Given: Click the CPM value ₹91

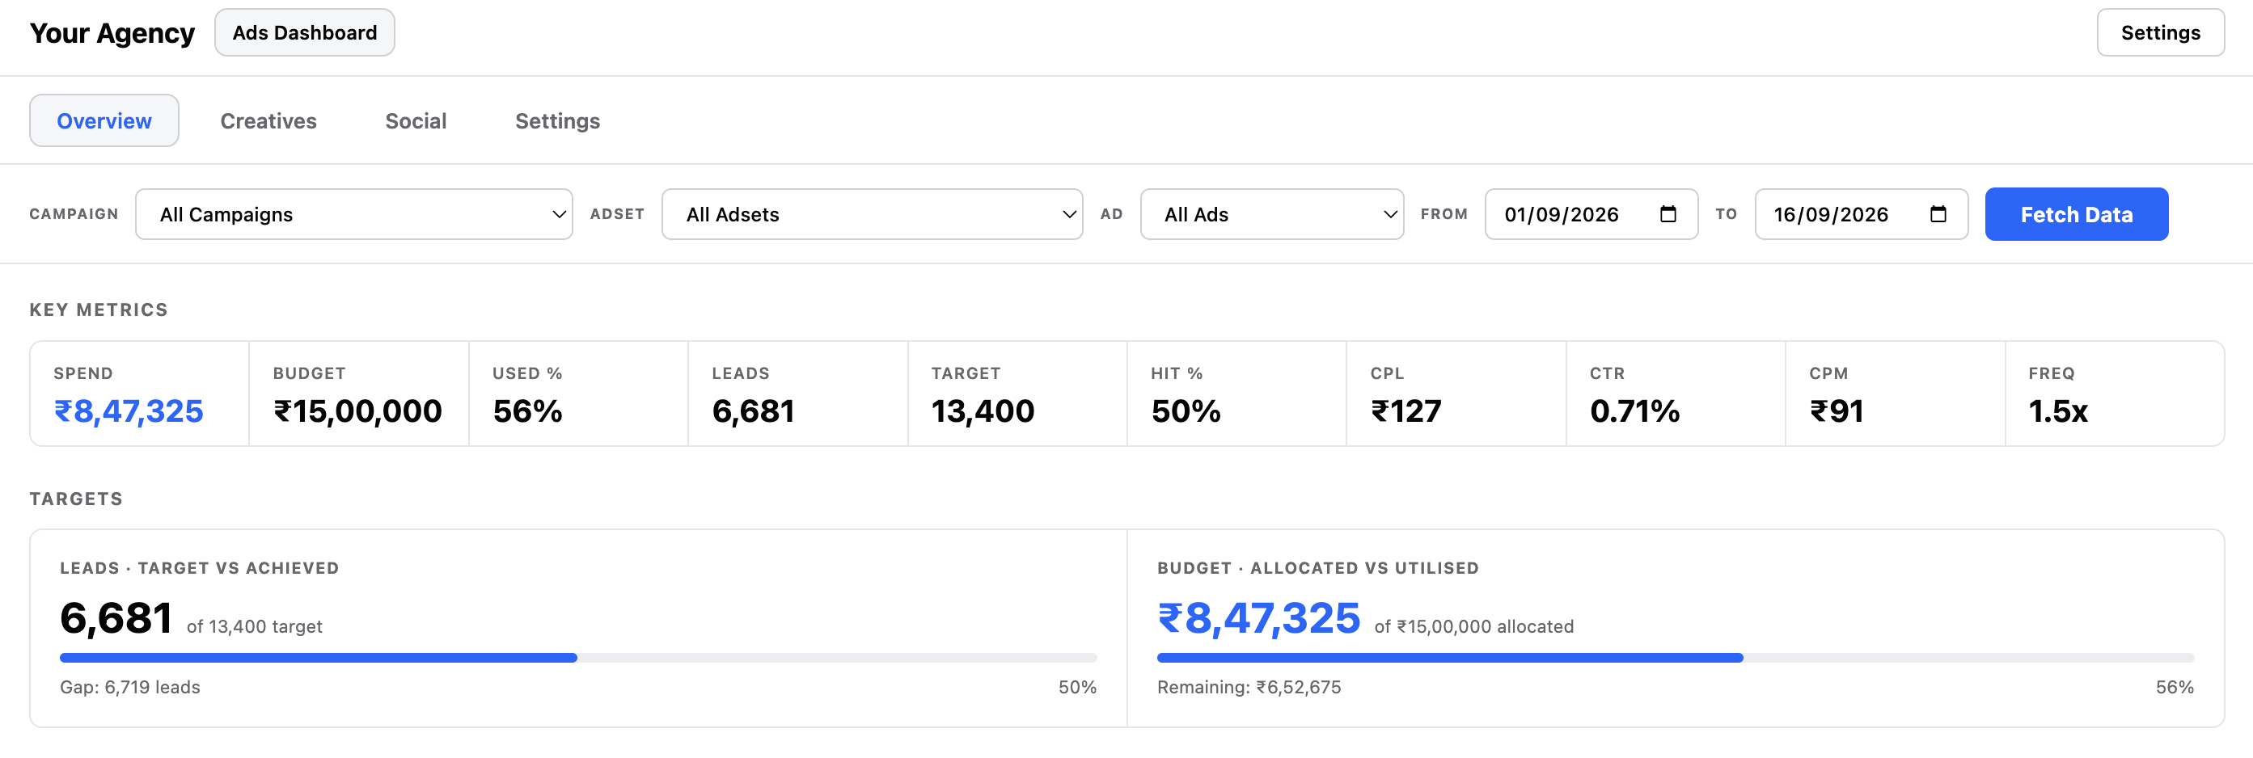Looking at the screenshot, I should pos(1837,411).
